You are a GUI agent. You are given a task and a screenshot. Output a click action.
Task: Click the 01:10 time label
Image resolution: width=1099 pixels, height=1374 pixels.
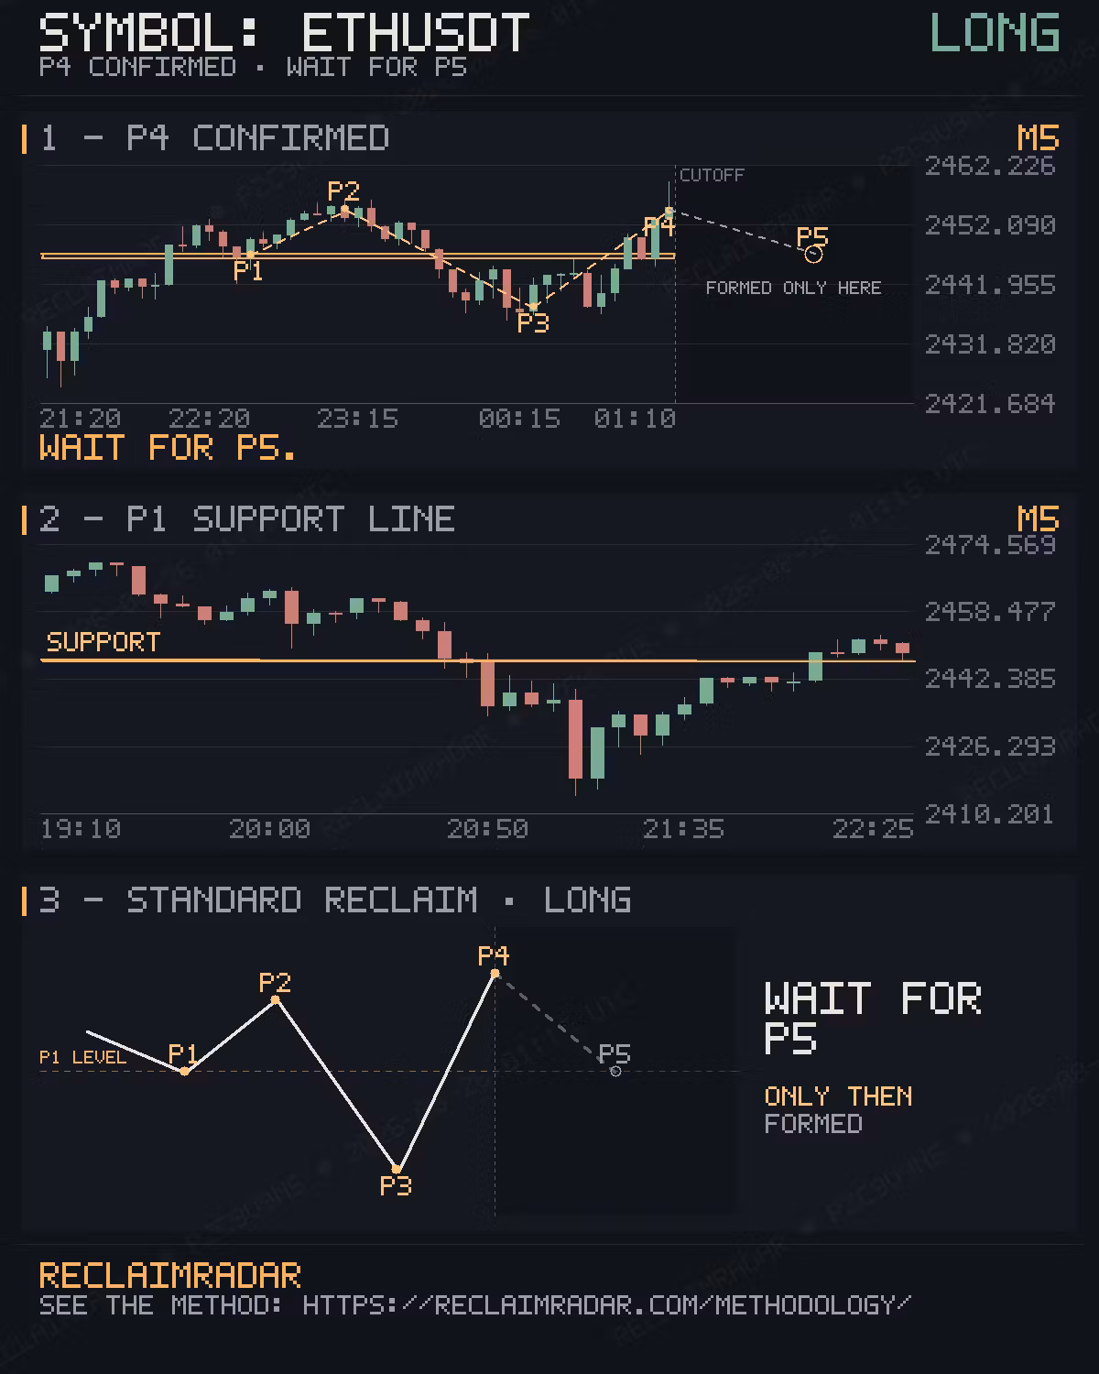pos(635,419)
